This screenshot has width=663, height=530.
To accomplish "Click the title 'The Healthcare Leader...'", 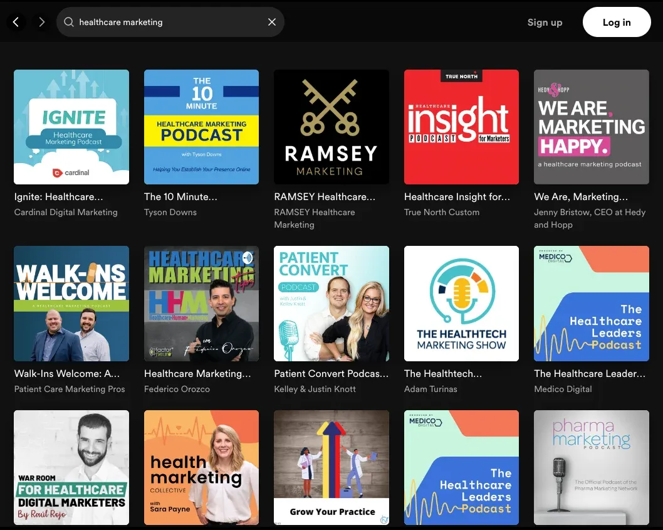I will point(590,373).
